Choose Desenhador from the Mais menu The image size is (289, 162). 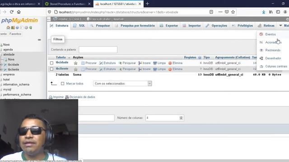pyautogui.click(x=273, y=58)
